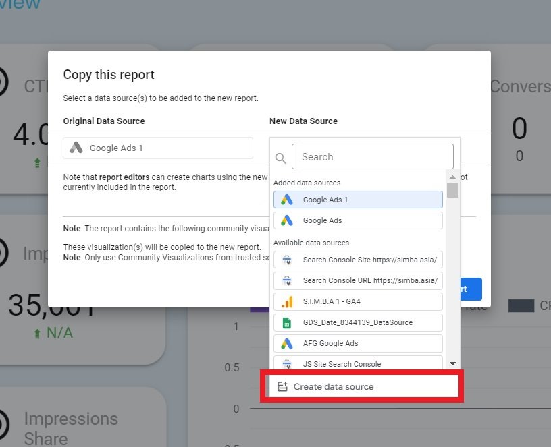The height and width of the screenshot is (447, 551).
Task: Click the Search Console icon next to Search Console Site
Action: pyautogui.click(x=287, y=260)
